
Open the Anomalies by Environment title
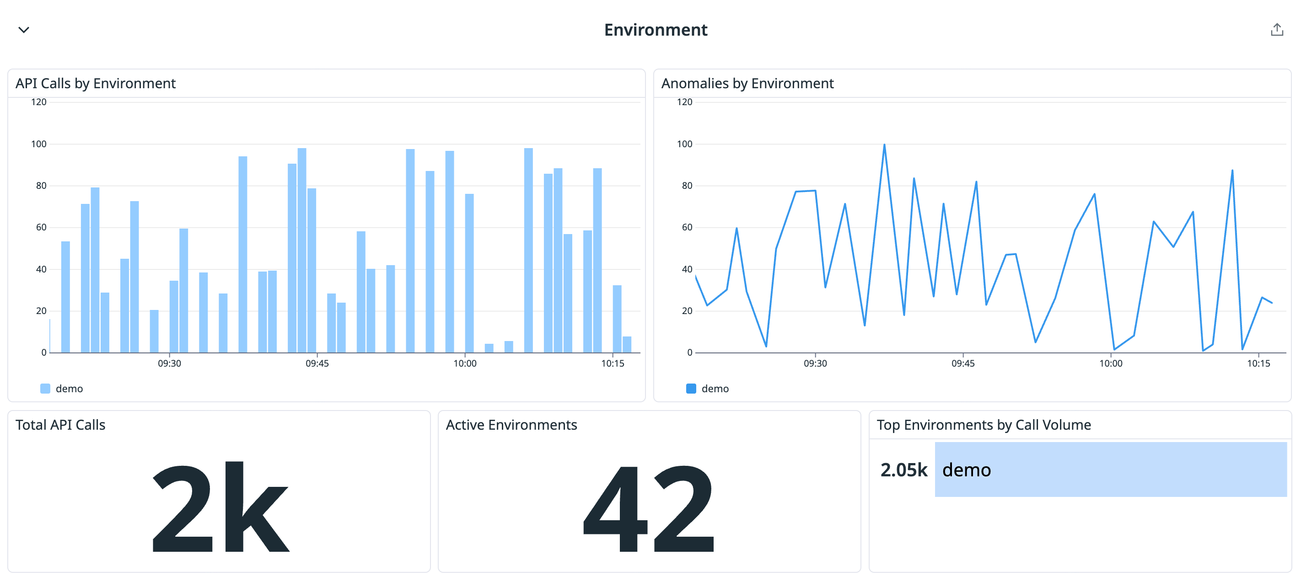tap(747, 83)
